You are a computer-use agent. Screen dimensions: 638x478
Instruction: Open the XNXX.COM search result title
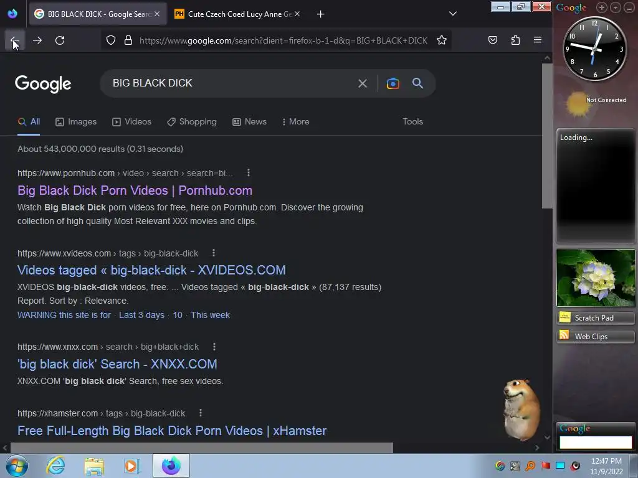click(x=117, y=363)
